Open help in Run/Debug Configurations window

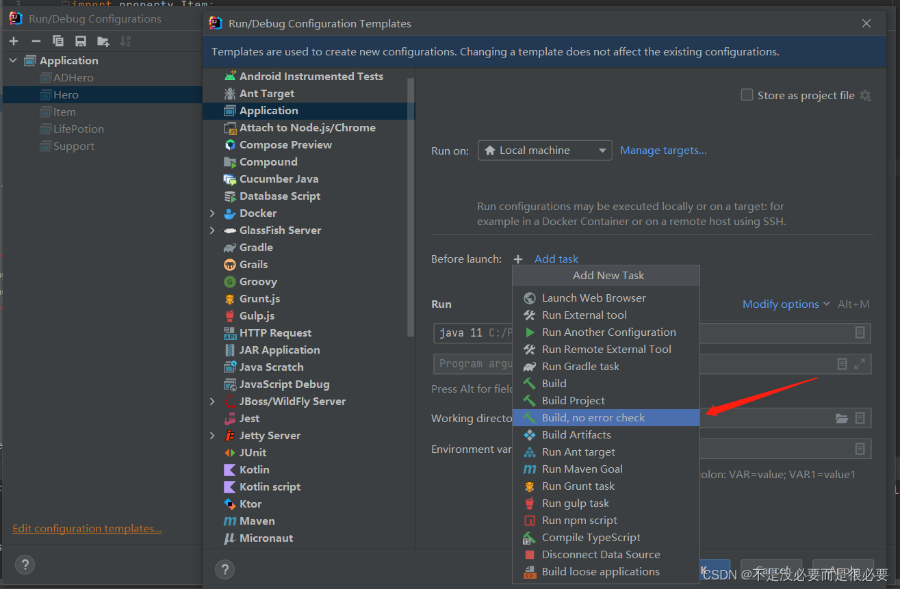[x=25, y=564]
